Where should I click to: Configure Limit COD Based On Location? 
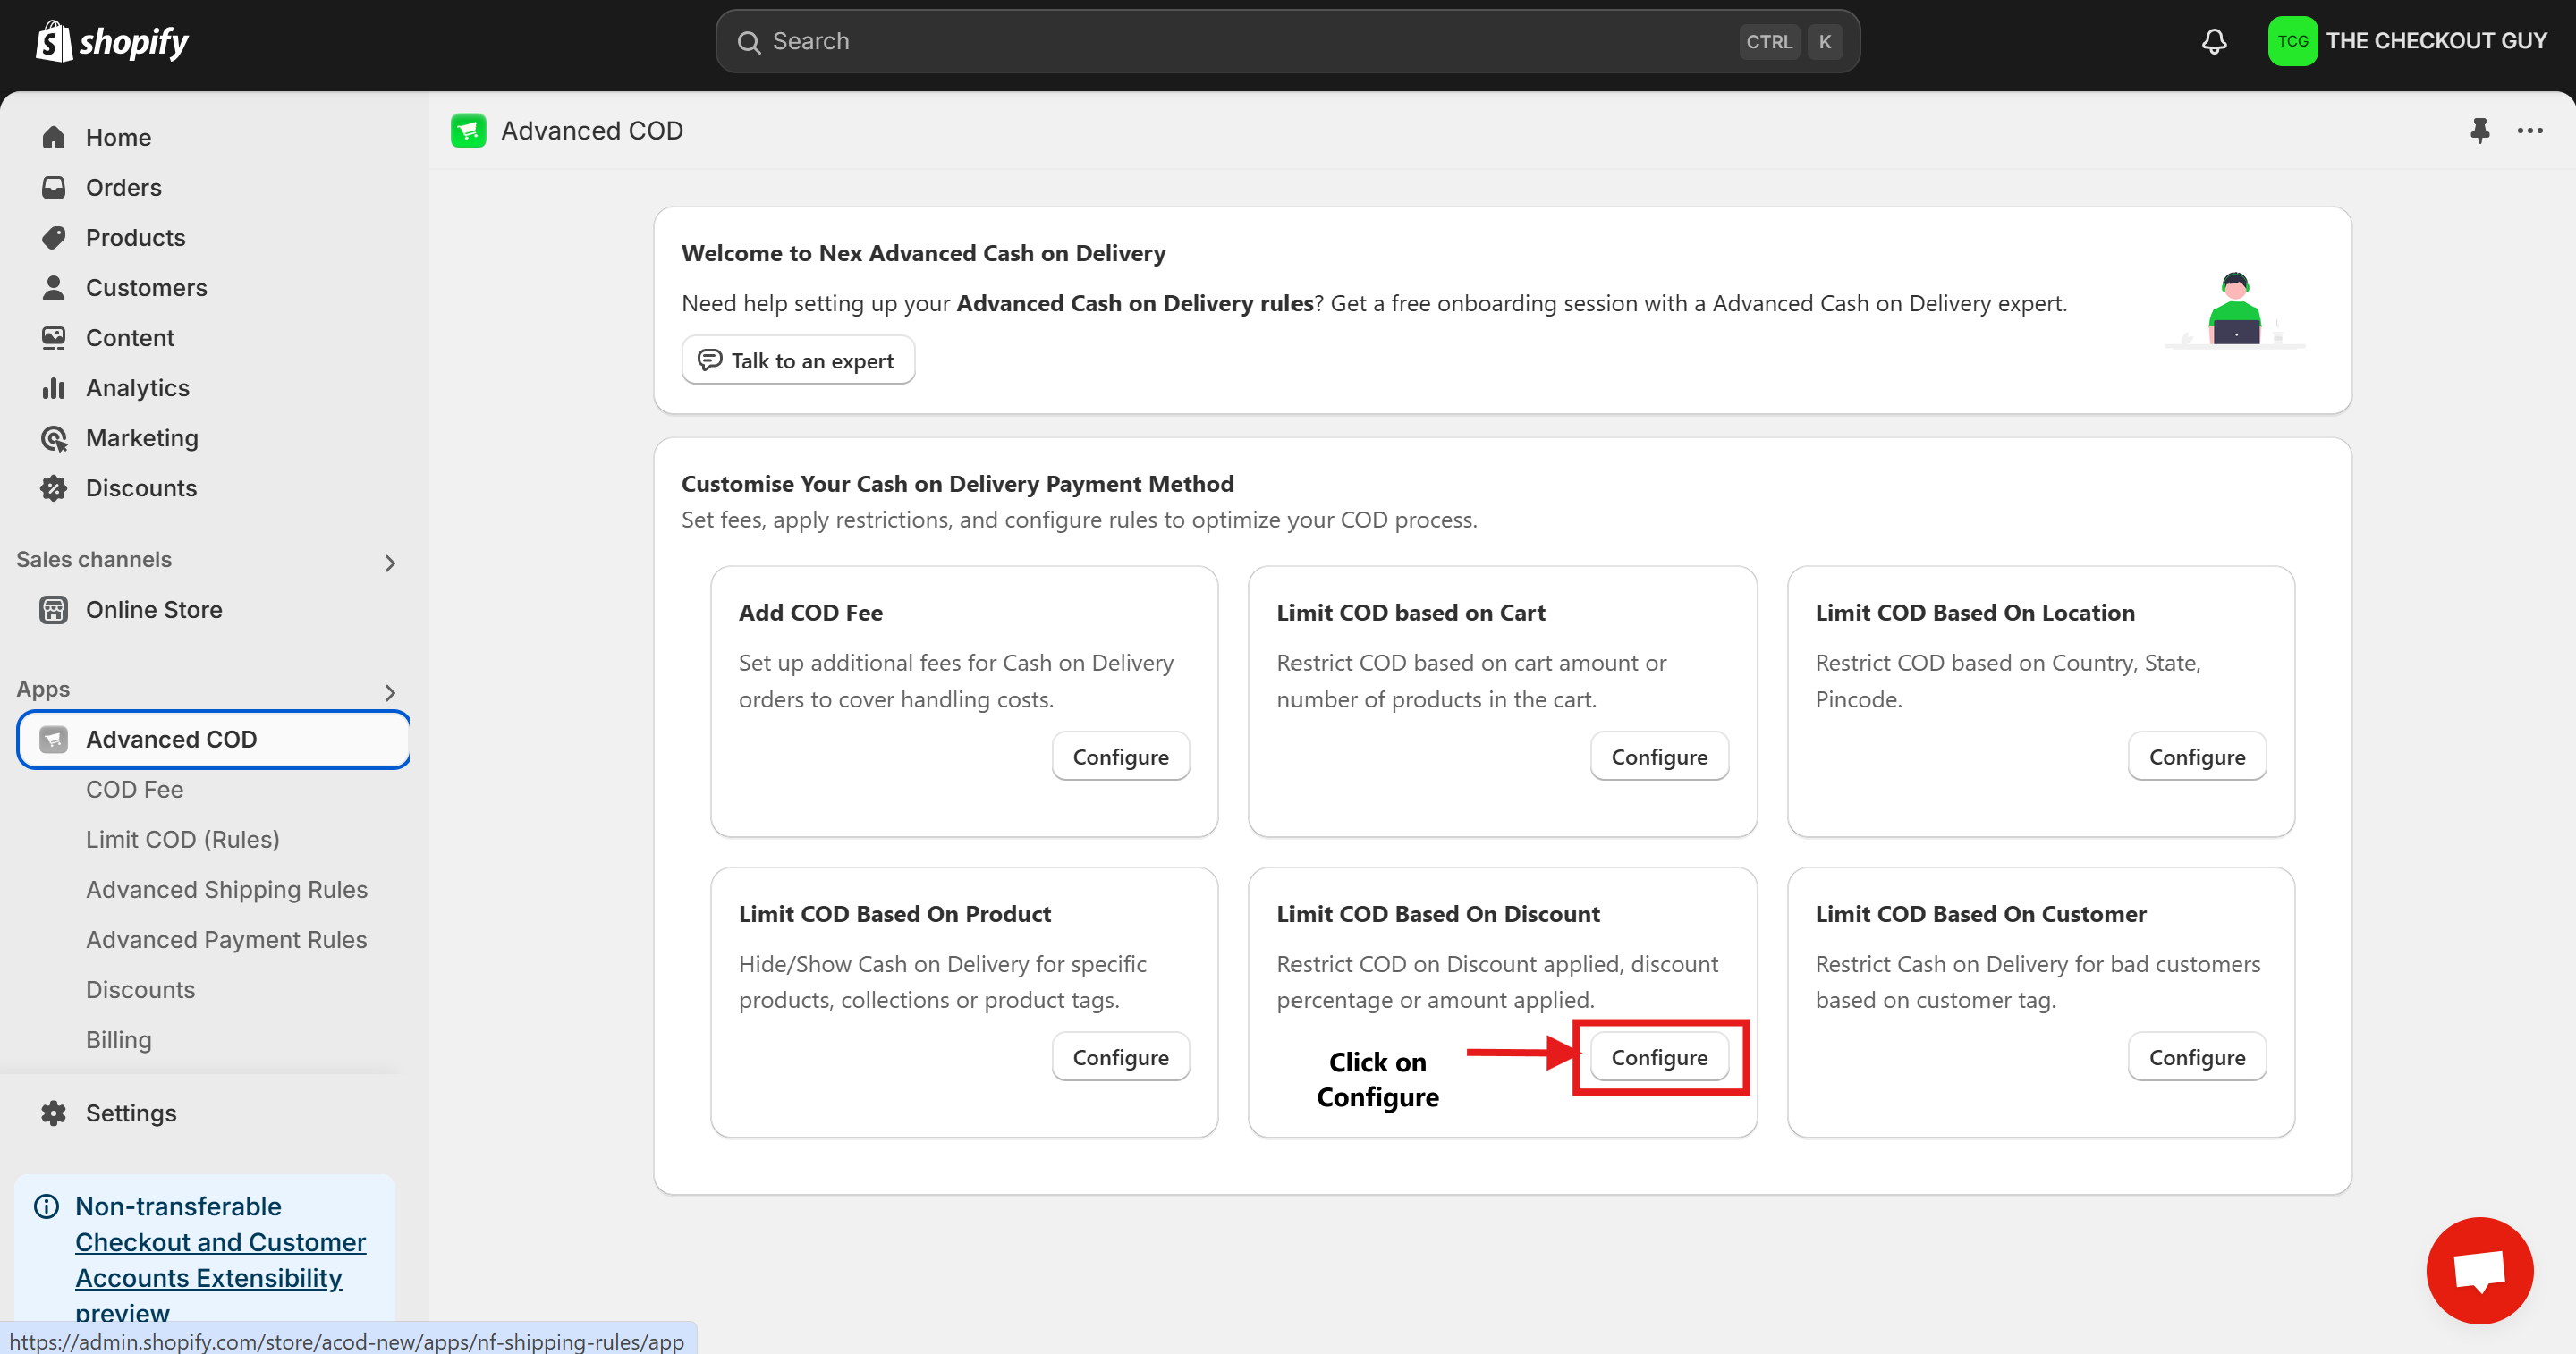(2197, 757)
